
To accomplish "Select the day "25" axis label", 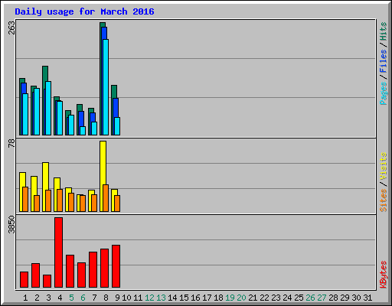I will [x=299, y=298].
